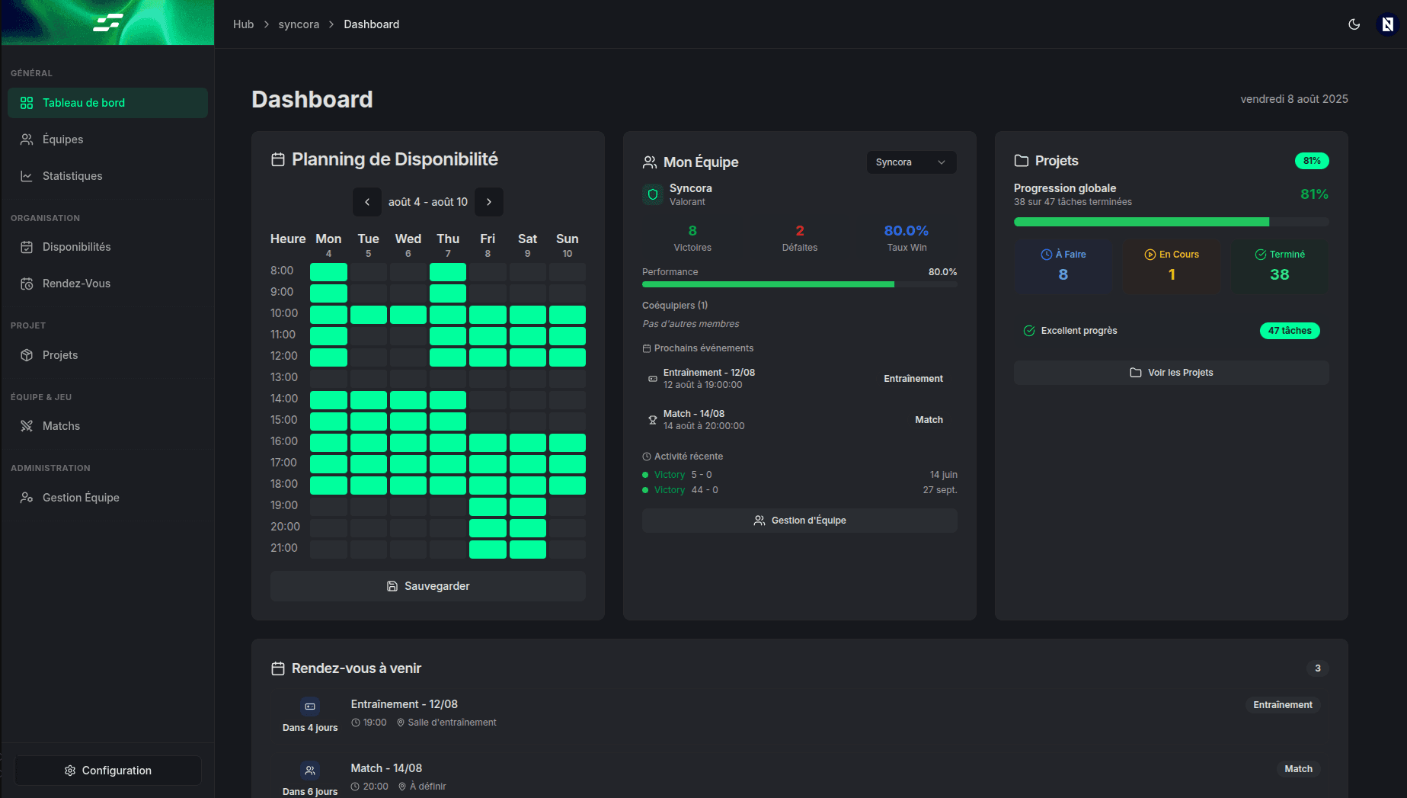The height and width of the screenshot is (798, 1407).
Task: Toggle Monday 8:00 availability slot
Action: click(x=328, y=271)
